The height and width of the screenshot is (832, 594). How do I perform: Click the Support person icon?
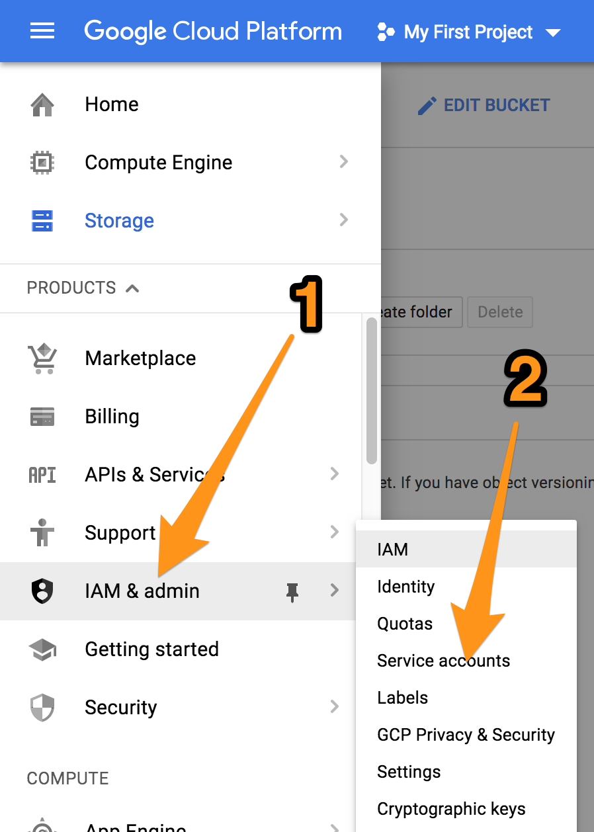click(42, 532)
